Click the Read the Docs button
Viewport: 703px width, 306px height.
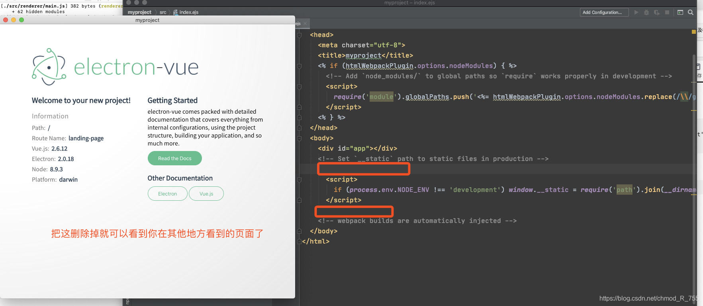(174, 158)
